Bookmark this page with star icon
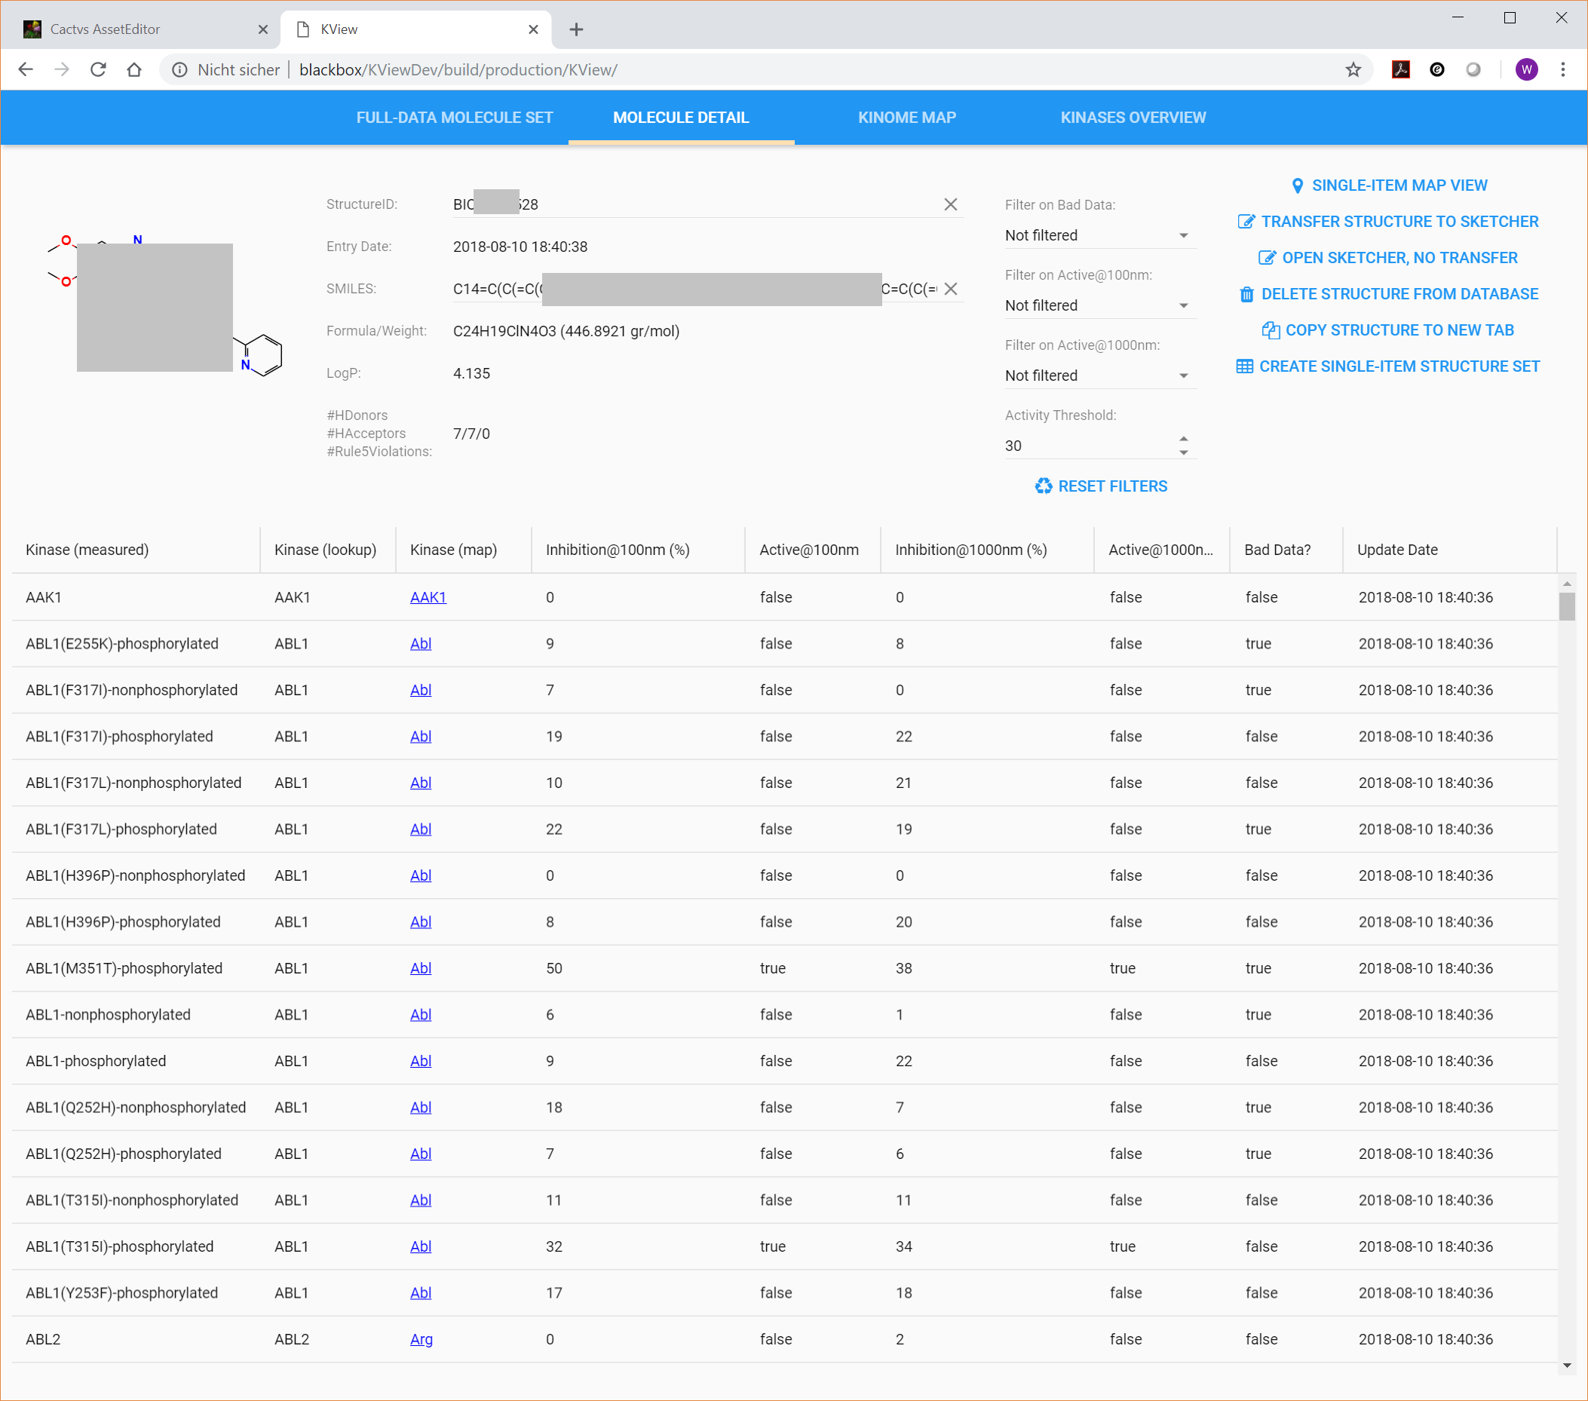The width and height of the screenshot is (1588, 1401). click(1353, 70)
